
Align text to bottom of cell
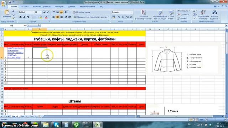tap(61, 12)
